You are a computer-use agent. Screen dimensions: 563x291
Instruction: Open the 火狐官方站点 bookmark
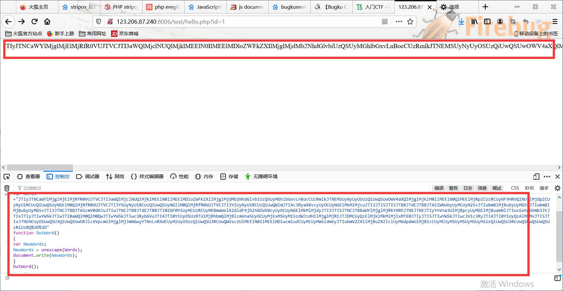(x=24, y=33)
